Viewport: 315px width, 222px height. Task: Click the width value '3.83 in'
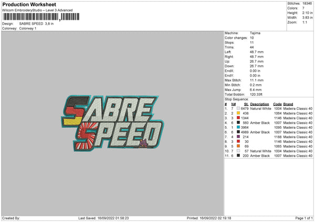coord(308,18)
